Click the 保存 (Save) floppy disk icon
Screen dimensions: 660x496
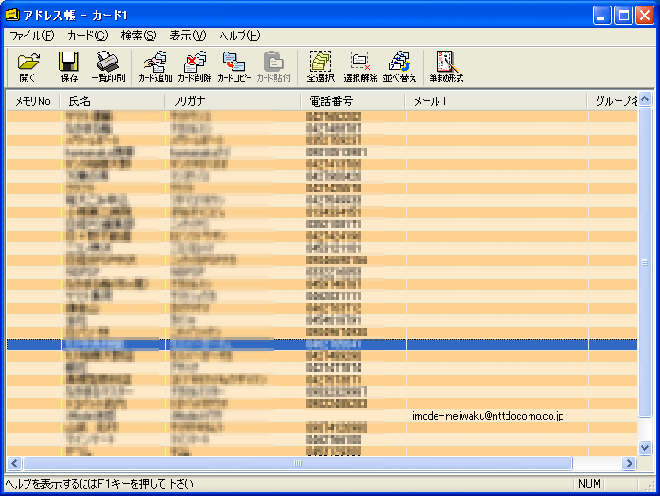69,66
